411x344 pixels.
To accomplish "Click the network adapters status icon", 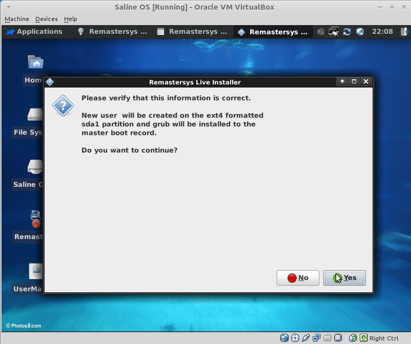I will [316, 338].
